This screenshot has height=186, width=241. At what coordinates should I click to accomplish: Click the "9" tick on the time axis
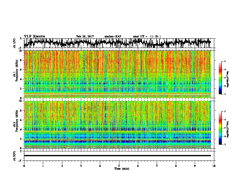tap(195, 166)
